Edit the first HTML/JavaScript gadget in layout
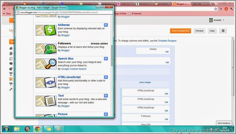236x134 pixels. 166,94
